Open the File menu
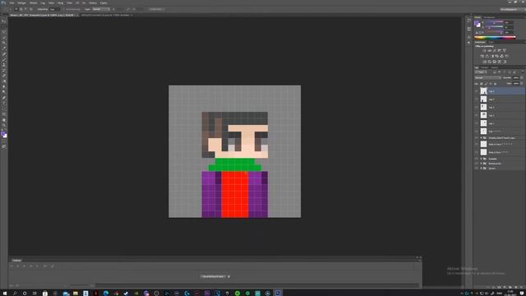Viewport: 526px width, 296px height. 12,3
